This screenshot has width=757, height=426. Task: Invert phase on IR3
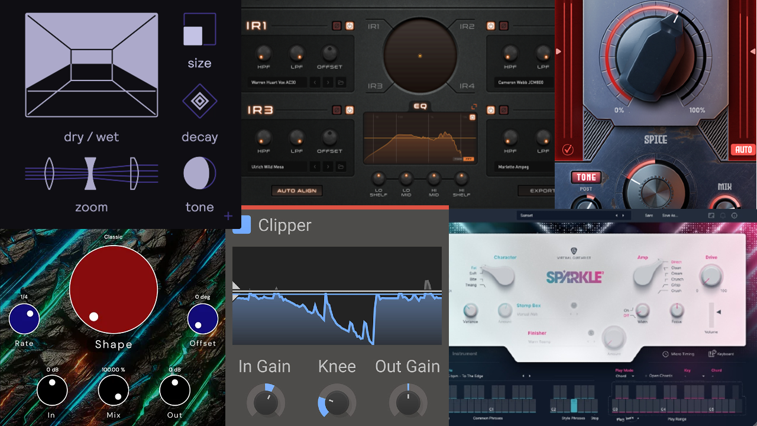[337, 110]
